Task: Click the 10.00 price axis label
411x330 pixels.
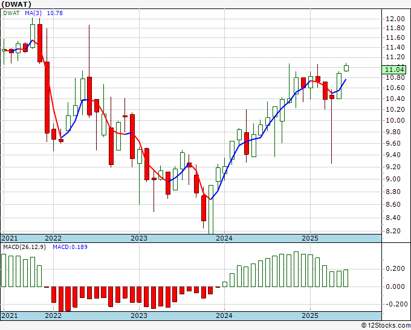Action: point(395,120)
